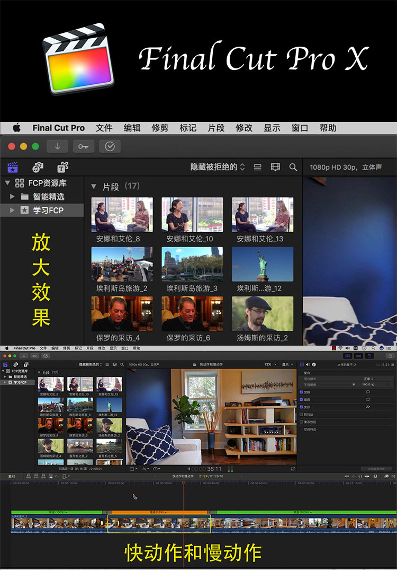The width and height of the screenshot is (397, 570).
Task: Uncheck 裁剪 checkbox in inspector
Action: click(x=301, y=399)
